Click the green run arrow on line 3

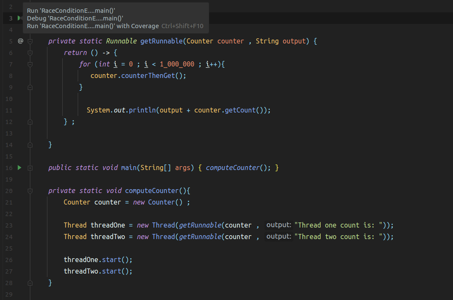(x=19, y=18)
